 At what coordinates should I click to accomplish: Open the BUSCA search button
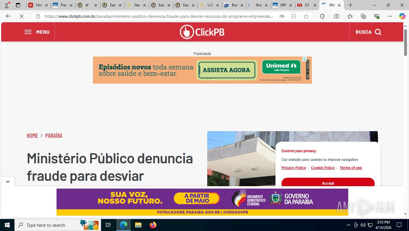pyautogui.click(x=368, y=32)
